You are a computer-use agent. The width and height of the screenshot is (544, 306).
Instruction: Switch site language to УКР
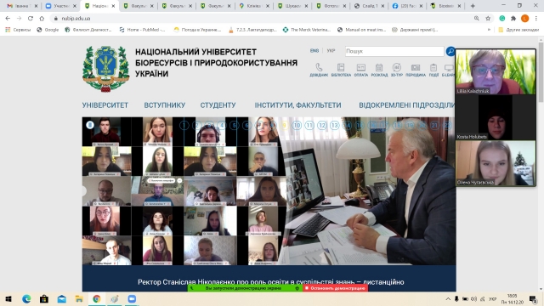(x=331, y=51)
